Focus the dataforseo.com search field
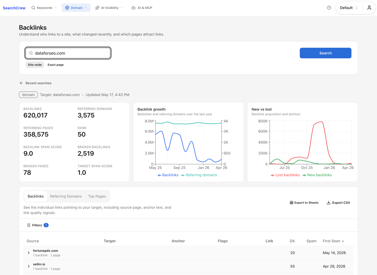Viewport: 377px width, 275px height. (x=68, y=53)
